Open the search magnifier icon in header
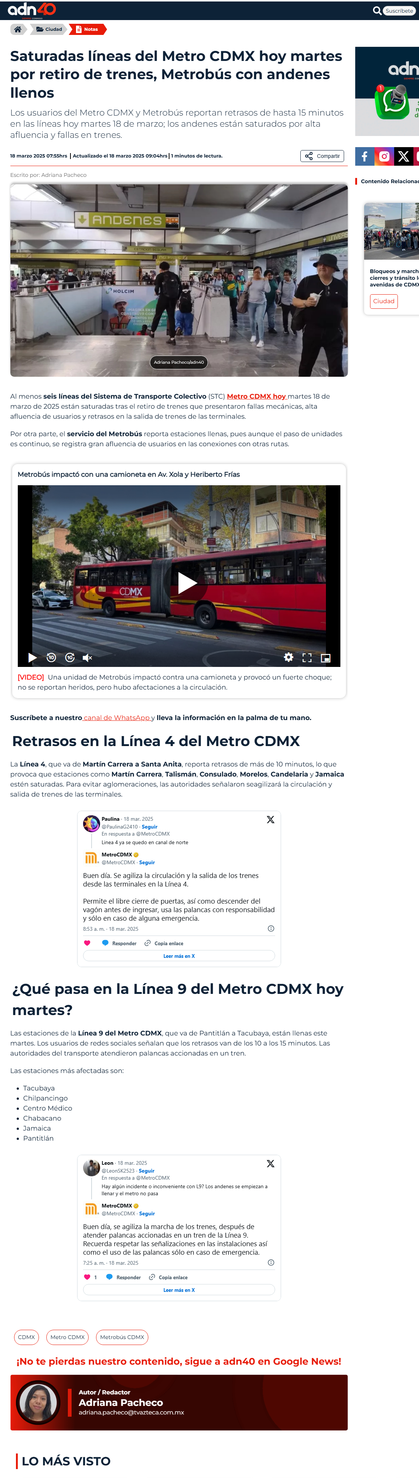 (x=377, y=10)
